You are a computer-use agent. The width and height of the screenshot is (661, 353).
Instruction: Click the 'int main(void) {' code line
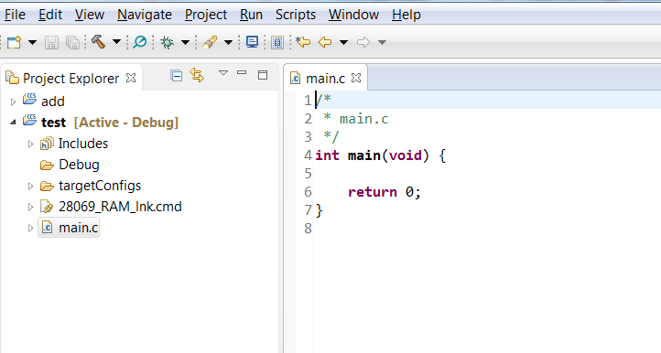coord(380,155)
